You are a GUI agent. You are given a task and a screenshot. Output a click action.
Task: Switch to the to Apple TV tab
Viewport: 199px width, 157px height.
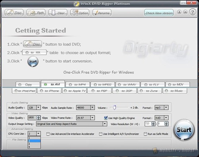74,91
